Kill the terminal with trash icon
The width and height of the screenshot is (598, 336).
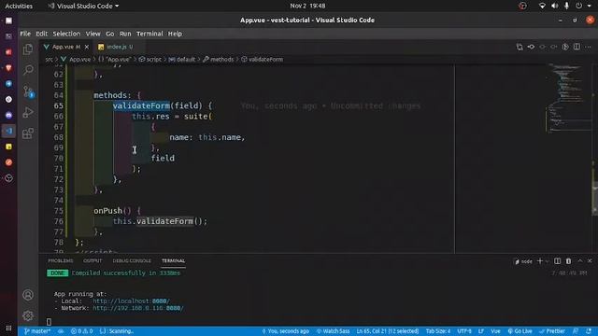568,261
